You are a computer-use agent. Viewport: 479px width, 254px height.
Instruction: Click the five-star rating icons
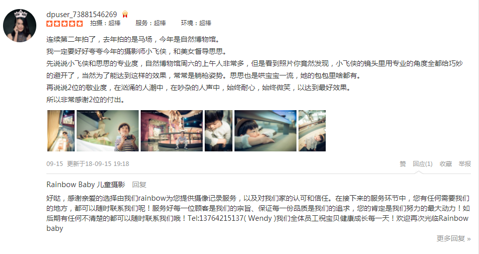tap(65, 24)
